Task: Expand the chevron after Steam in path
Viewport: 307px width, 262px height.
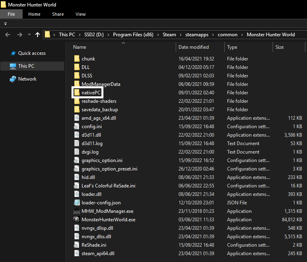Action: (x=180, y=35)
